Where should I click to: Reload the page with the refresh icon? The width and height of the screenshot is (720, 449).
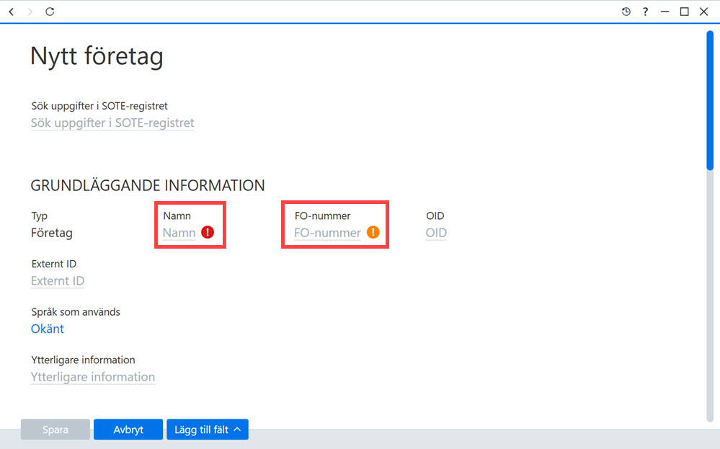50,12
